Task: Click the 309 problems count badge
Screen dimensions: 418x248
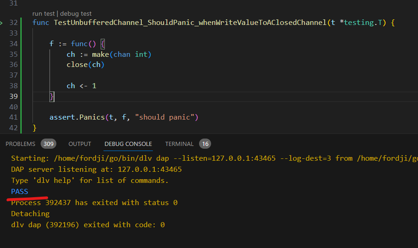Action: 48,144
